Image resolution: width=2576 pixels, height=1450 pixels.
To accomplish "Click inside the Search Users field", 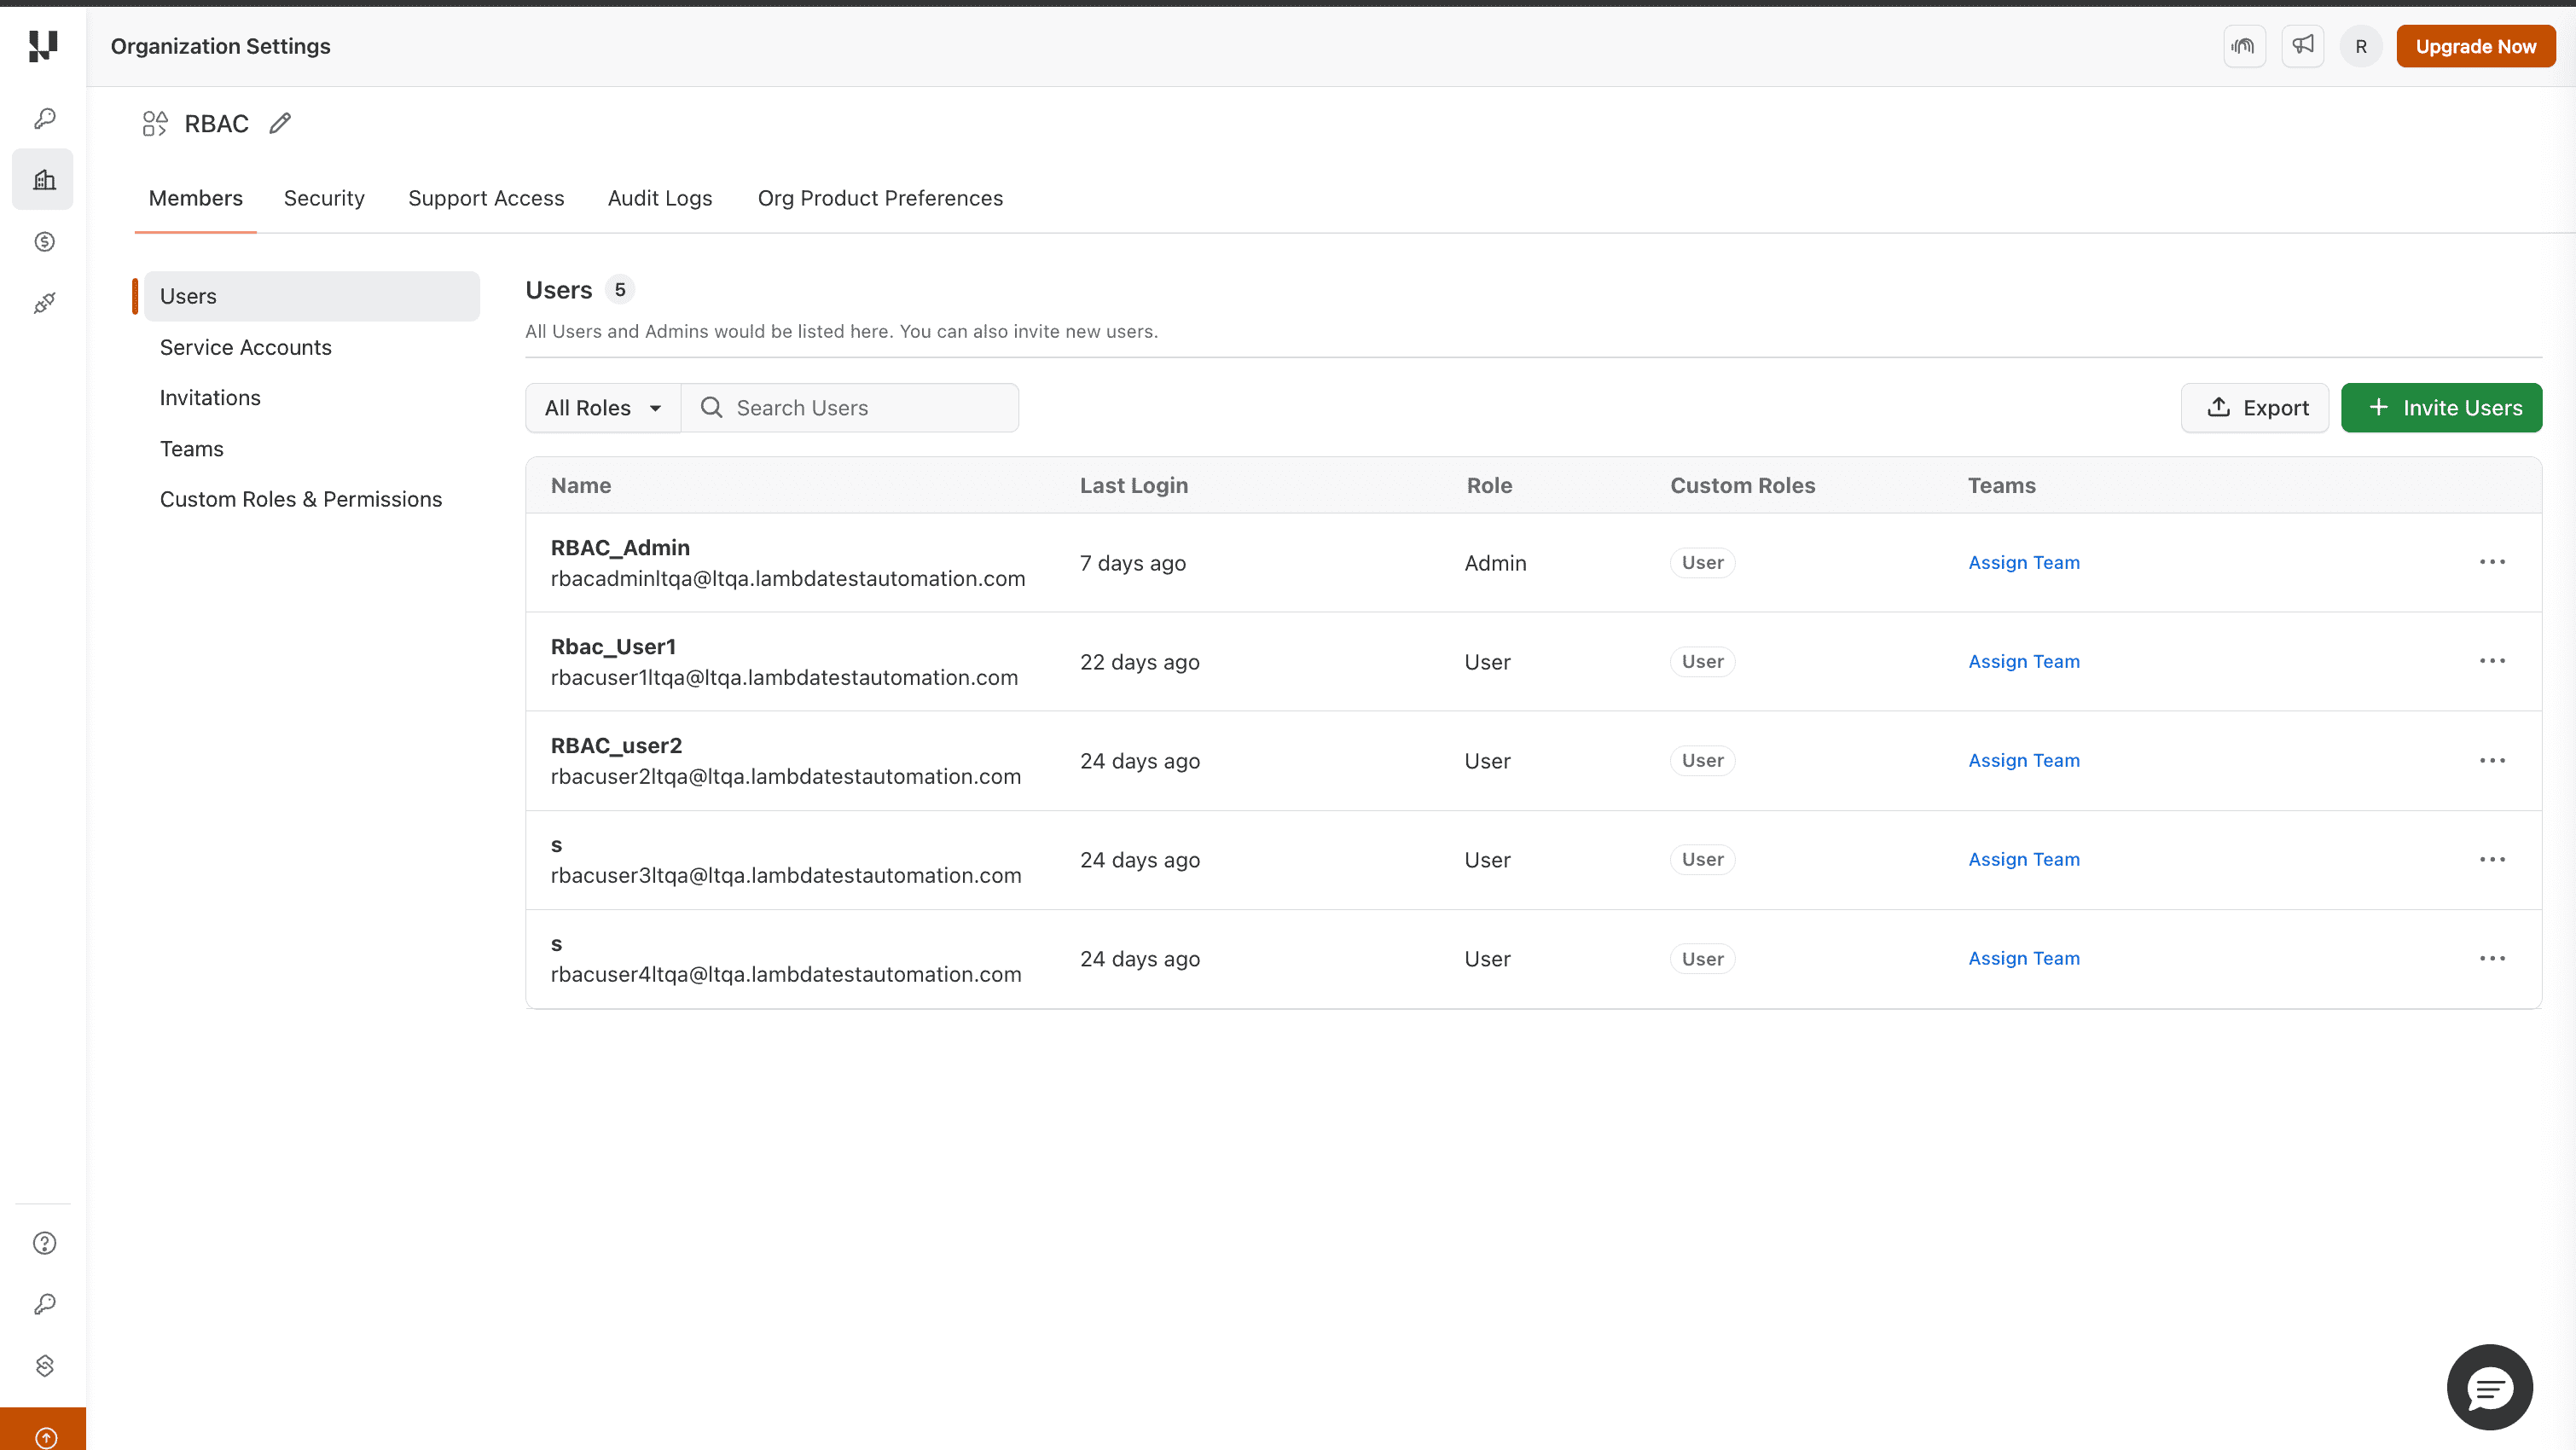I will tap(851, 407).
